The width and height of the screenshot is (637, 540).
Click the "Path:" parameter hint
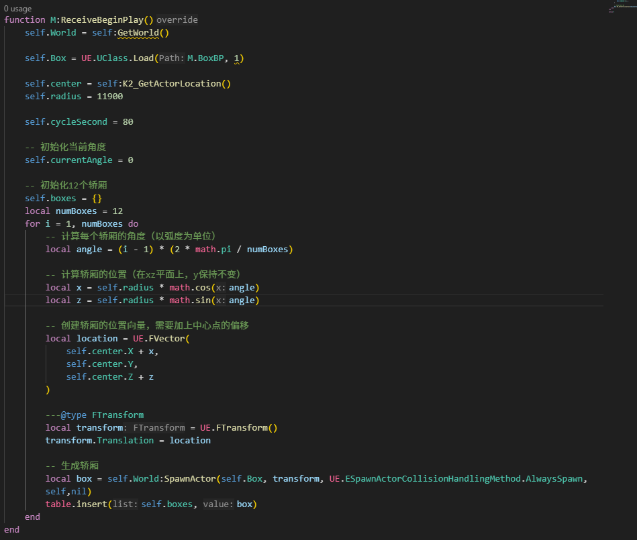pos(171,58)
